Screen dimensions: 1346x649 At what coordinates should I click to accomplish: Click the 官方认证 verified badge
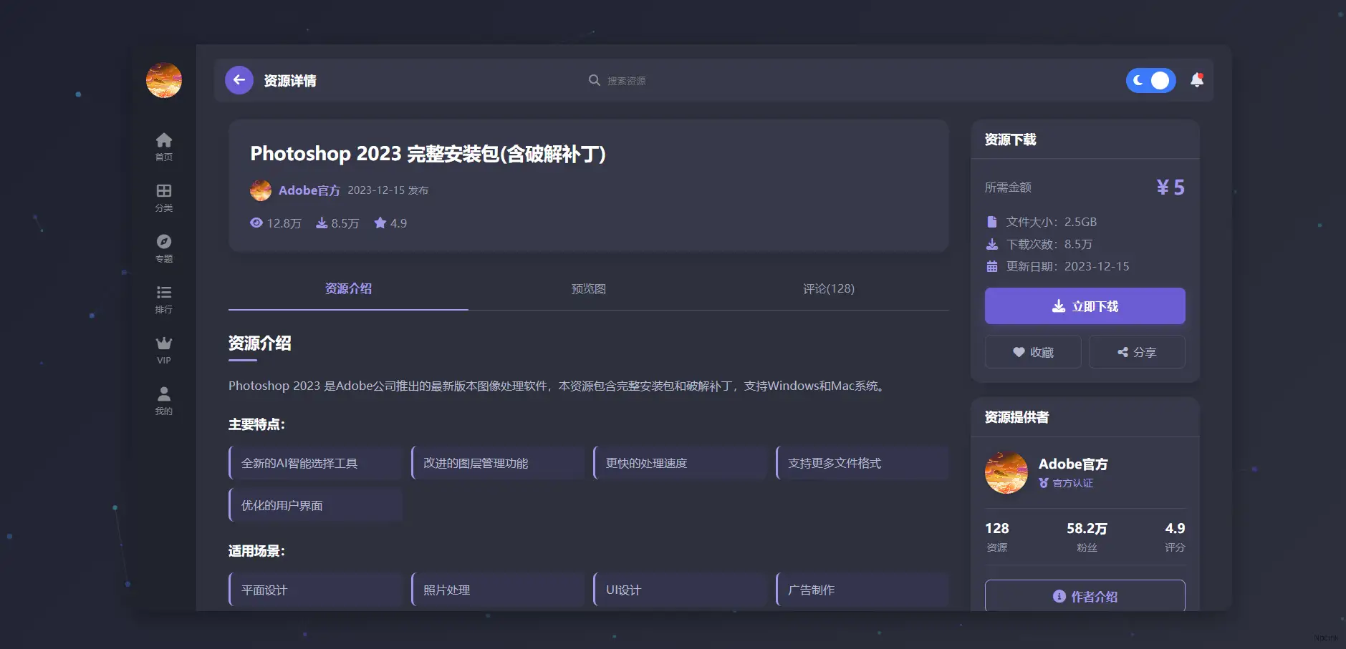(x=1068, y=483)
